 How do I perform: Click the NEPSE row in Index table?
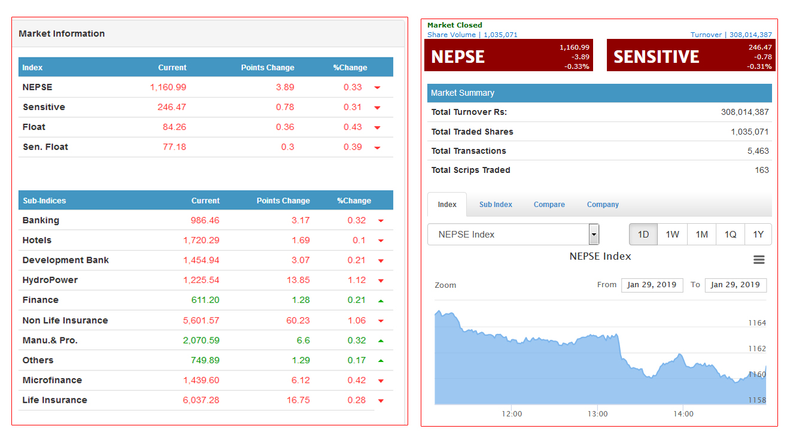coord(206,87)
